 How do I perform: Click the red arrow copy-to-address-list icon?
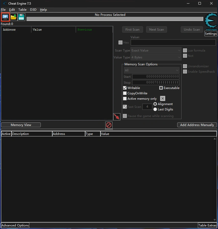[x=117, y=117]
